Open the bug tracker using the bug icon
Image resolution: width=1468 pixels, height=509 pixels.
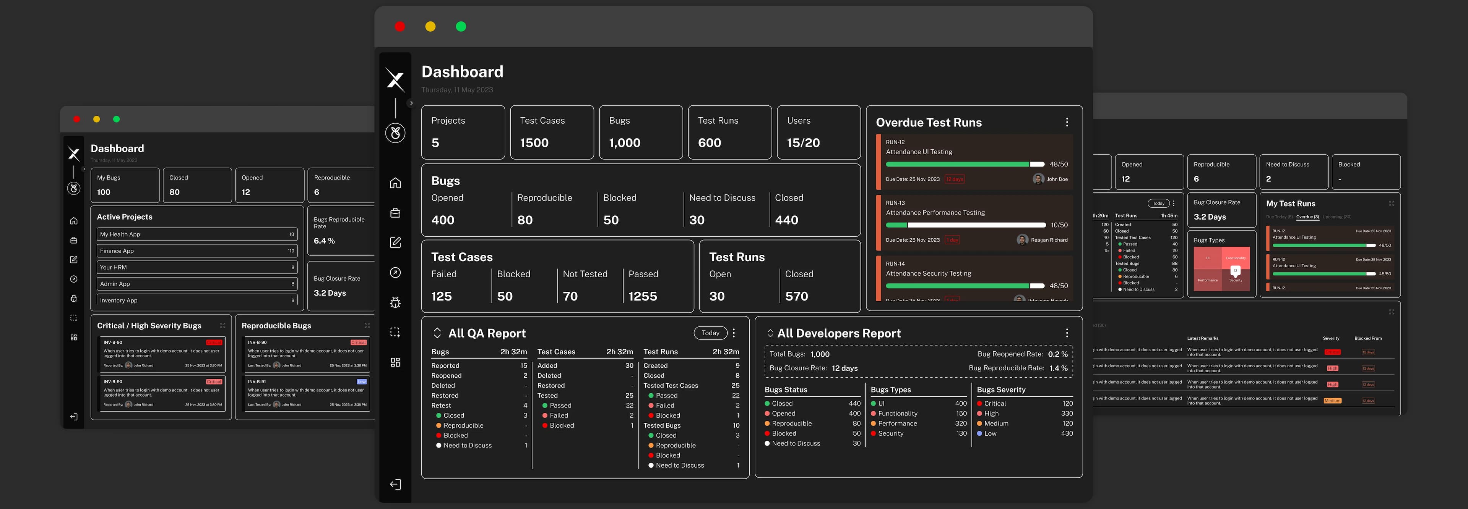coord(396,302)
